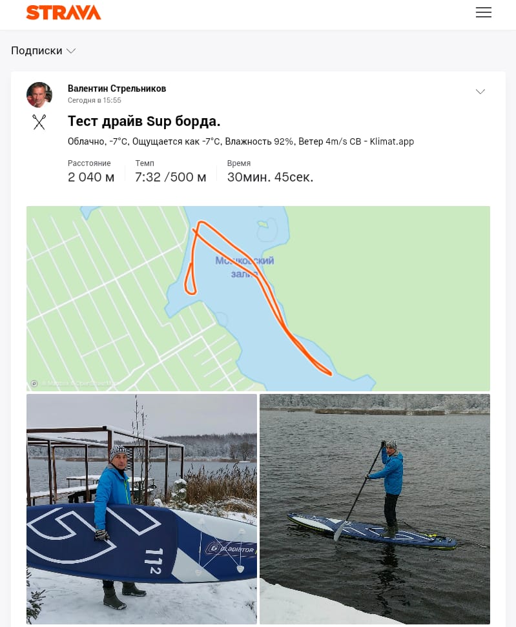The image size is (516, 627).
Task: Open athlete name Валентин Стрельников
Action: tap(117, 88)
